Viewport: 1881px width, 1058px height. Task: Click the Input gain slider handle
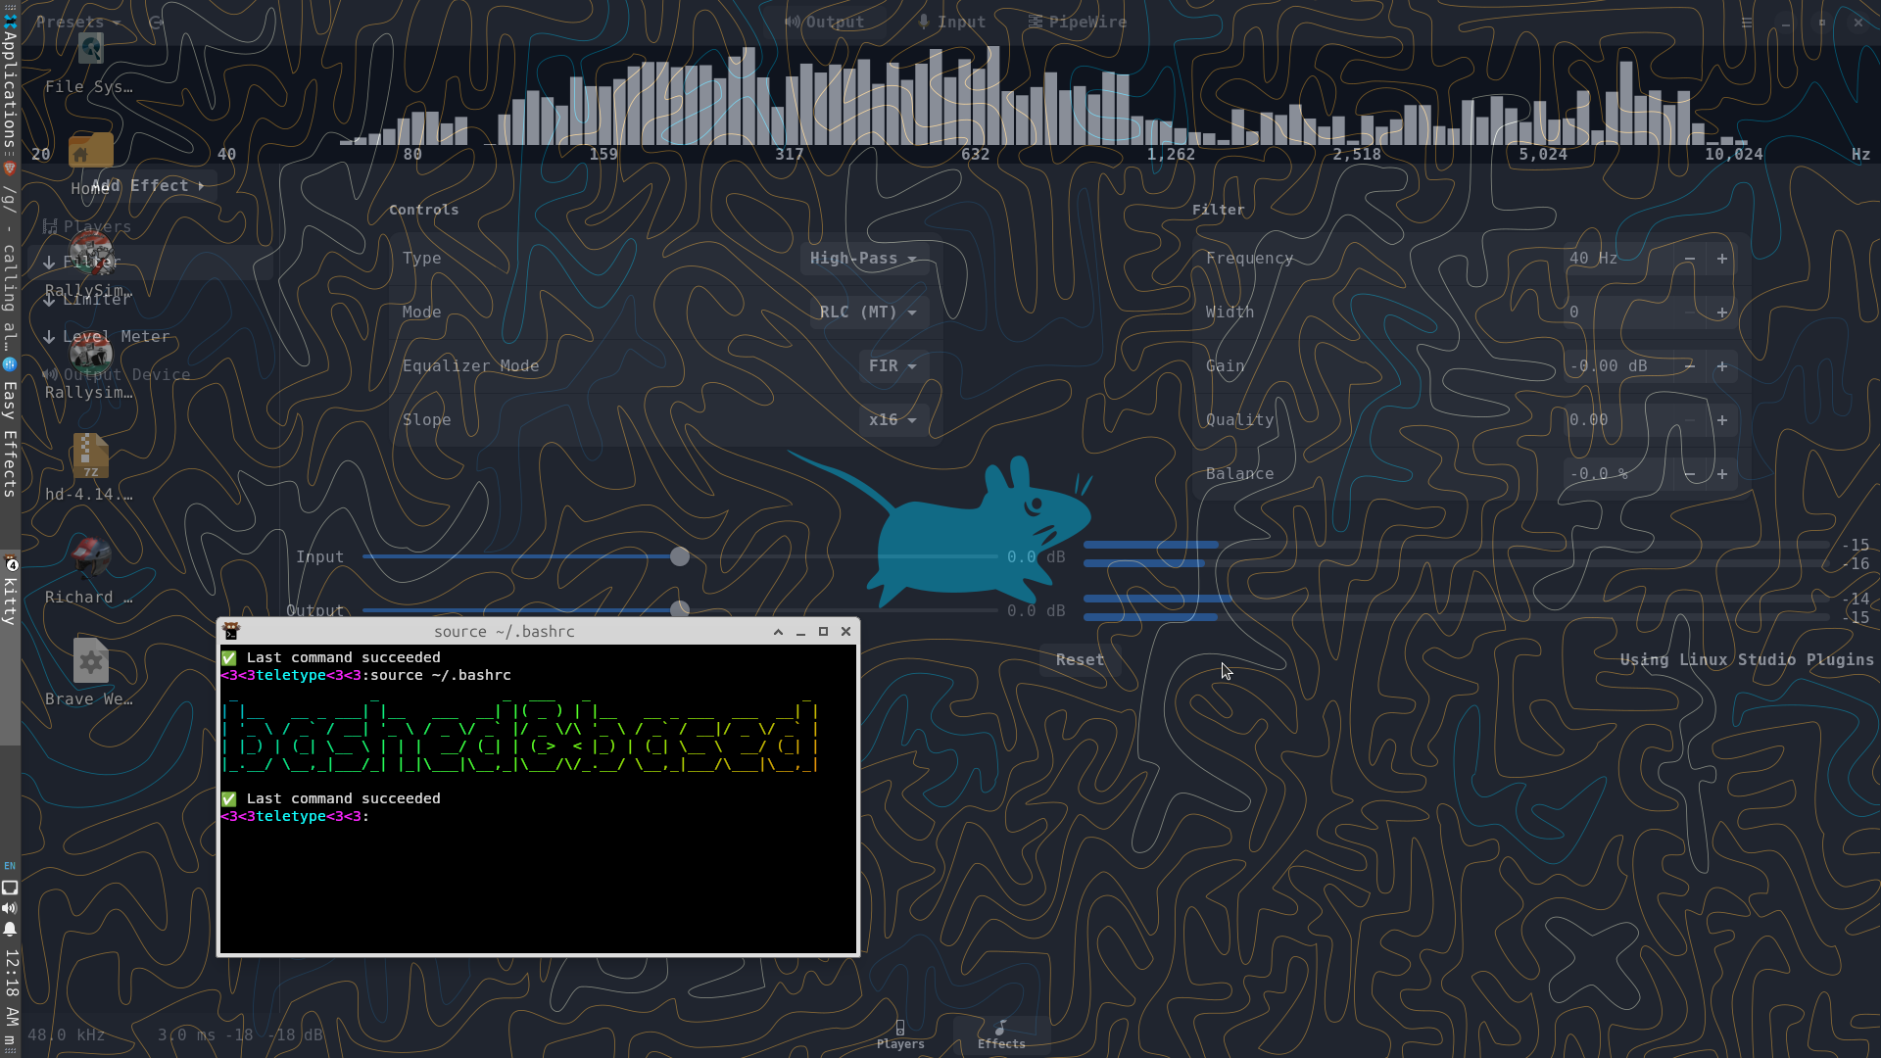coord(680,556)
